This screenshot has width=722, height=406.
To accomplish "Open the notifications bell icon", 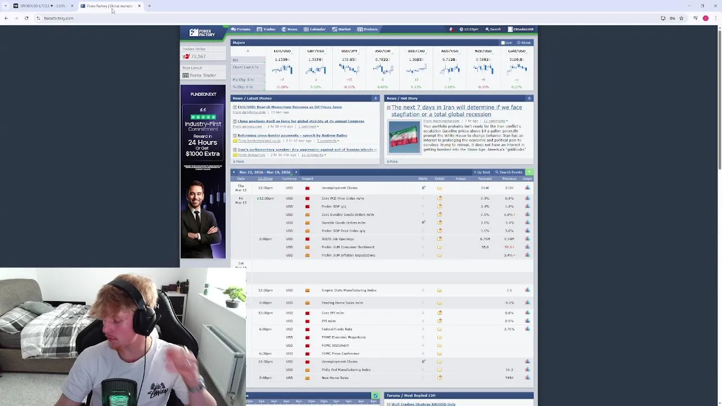I will (x=450, y=29).
